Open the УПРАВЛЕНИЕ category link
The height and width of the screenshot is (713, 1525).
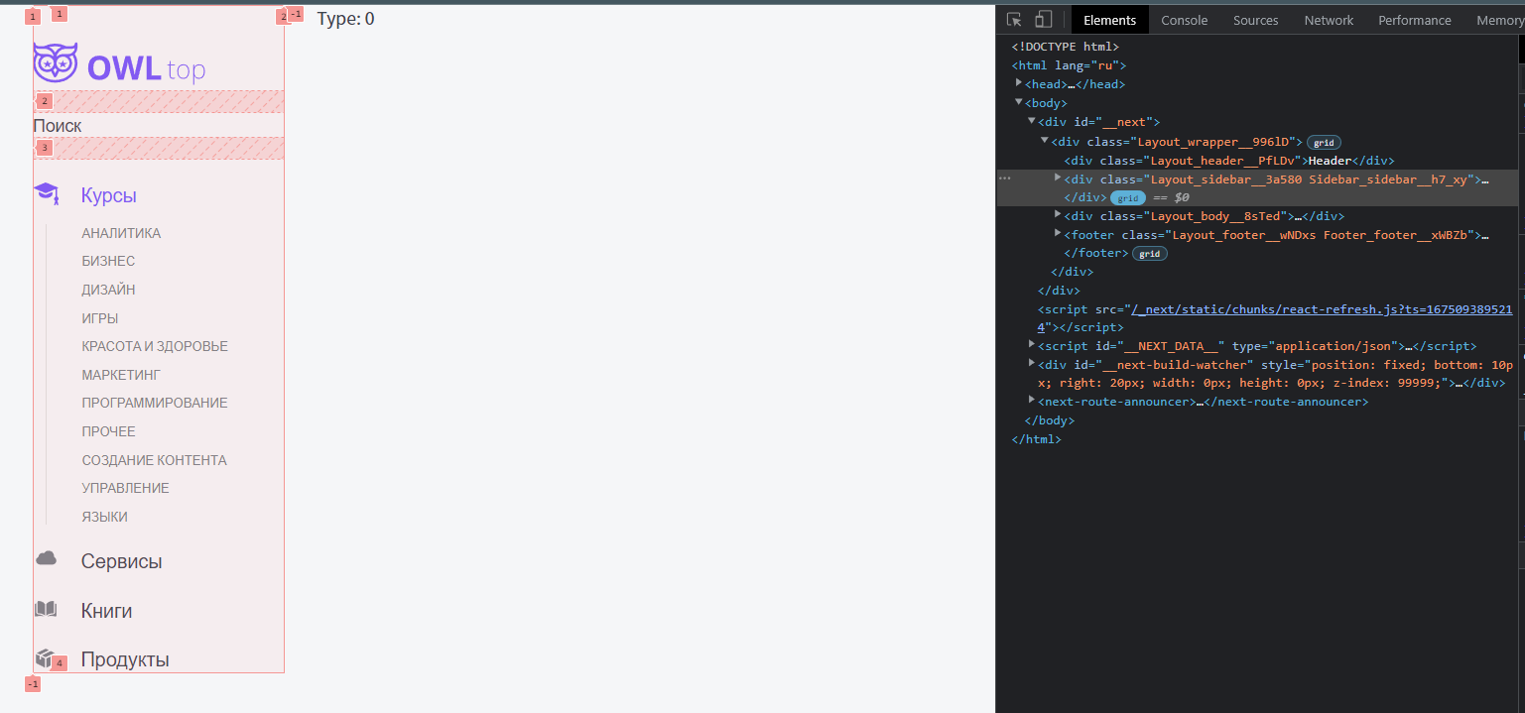coord(125,488)
